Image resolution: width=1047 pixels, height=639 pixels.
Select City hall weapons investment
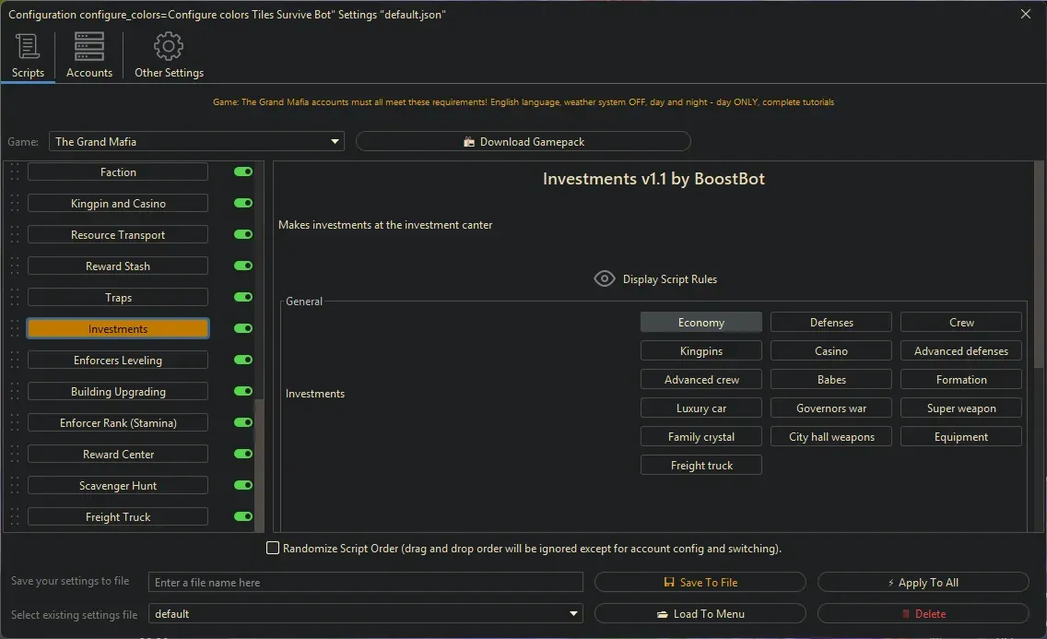pos(831,437)
